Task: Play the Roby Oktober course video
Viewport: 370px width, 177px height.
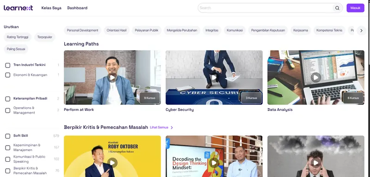Action: 112,163
